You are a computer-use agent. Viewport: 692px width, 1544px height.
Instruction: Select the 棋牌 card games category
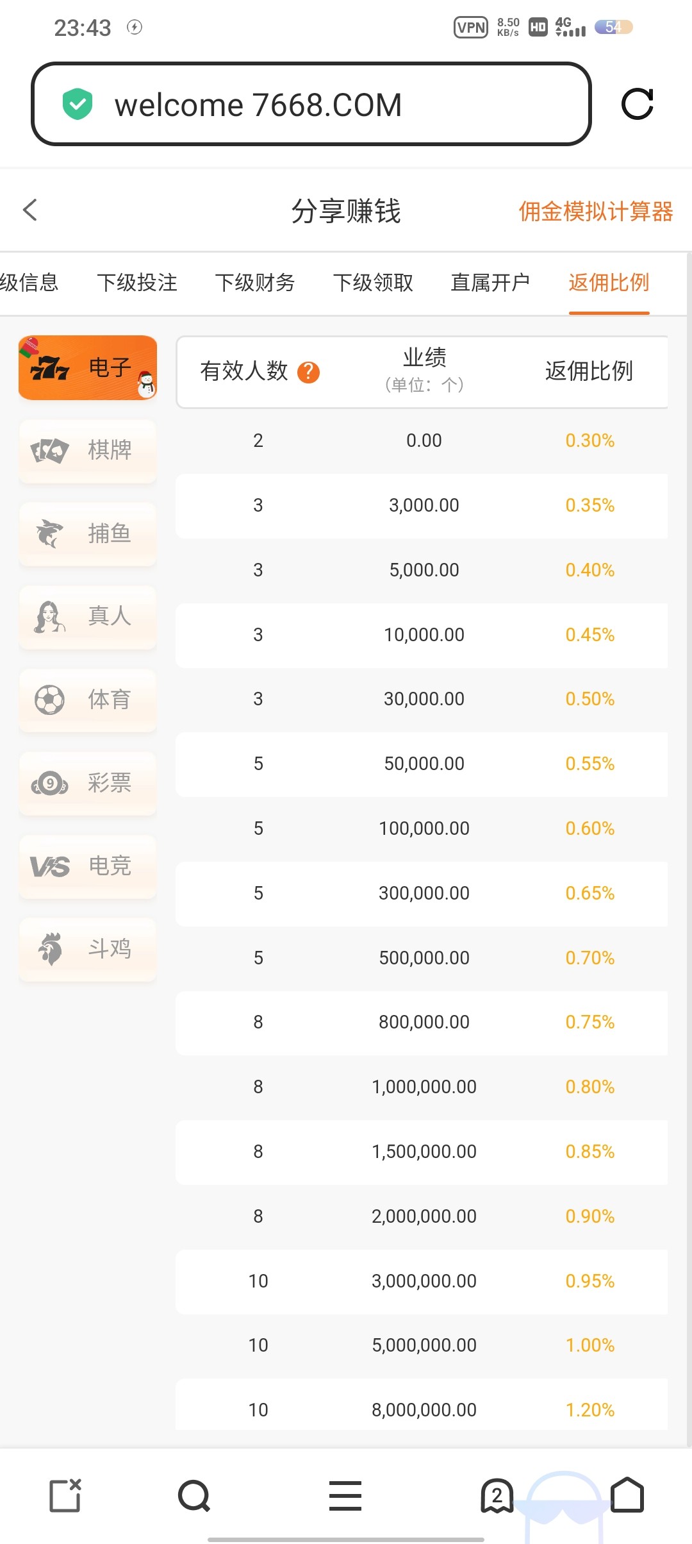(x=88, y=450)
